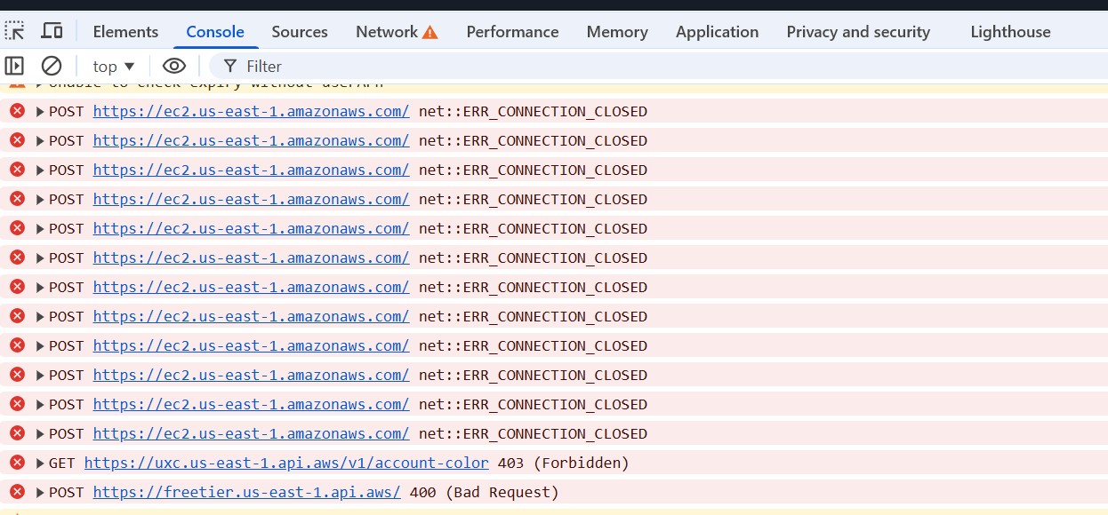The width and height of the screenshot is (1108, 515).
Task: Click the Network tab warning triangle icon
Action: pyautogui.click(x=430, y=32)
